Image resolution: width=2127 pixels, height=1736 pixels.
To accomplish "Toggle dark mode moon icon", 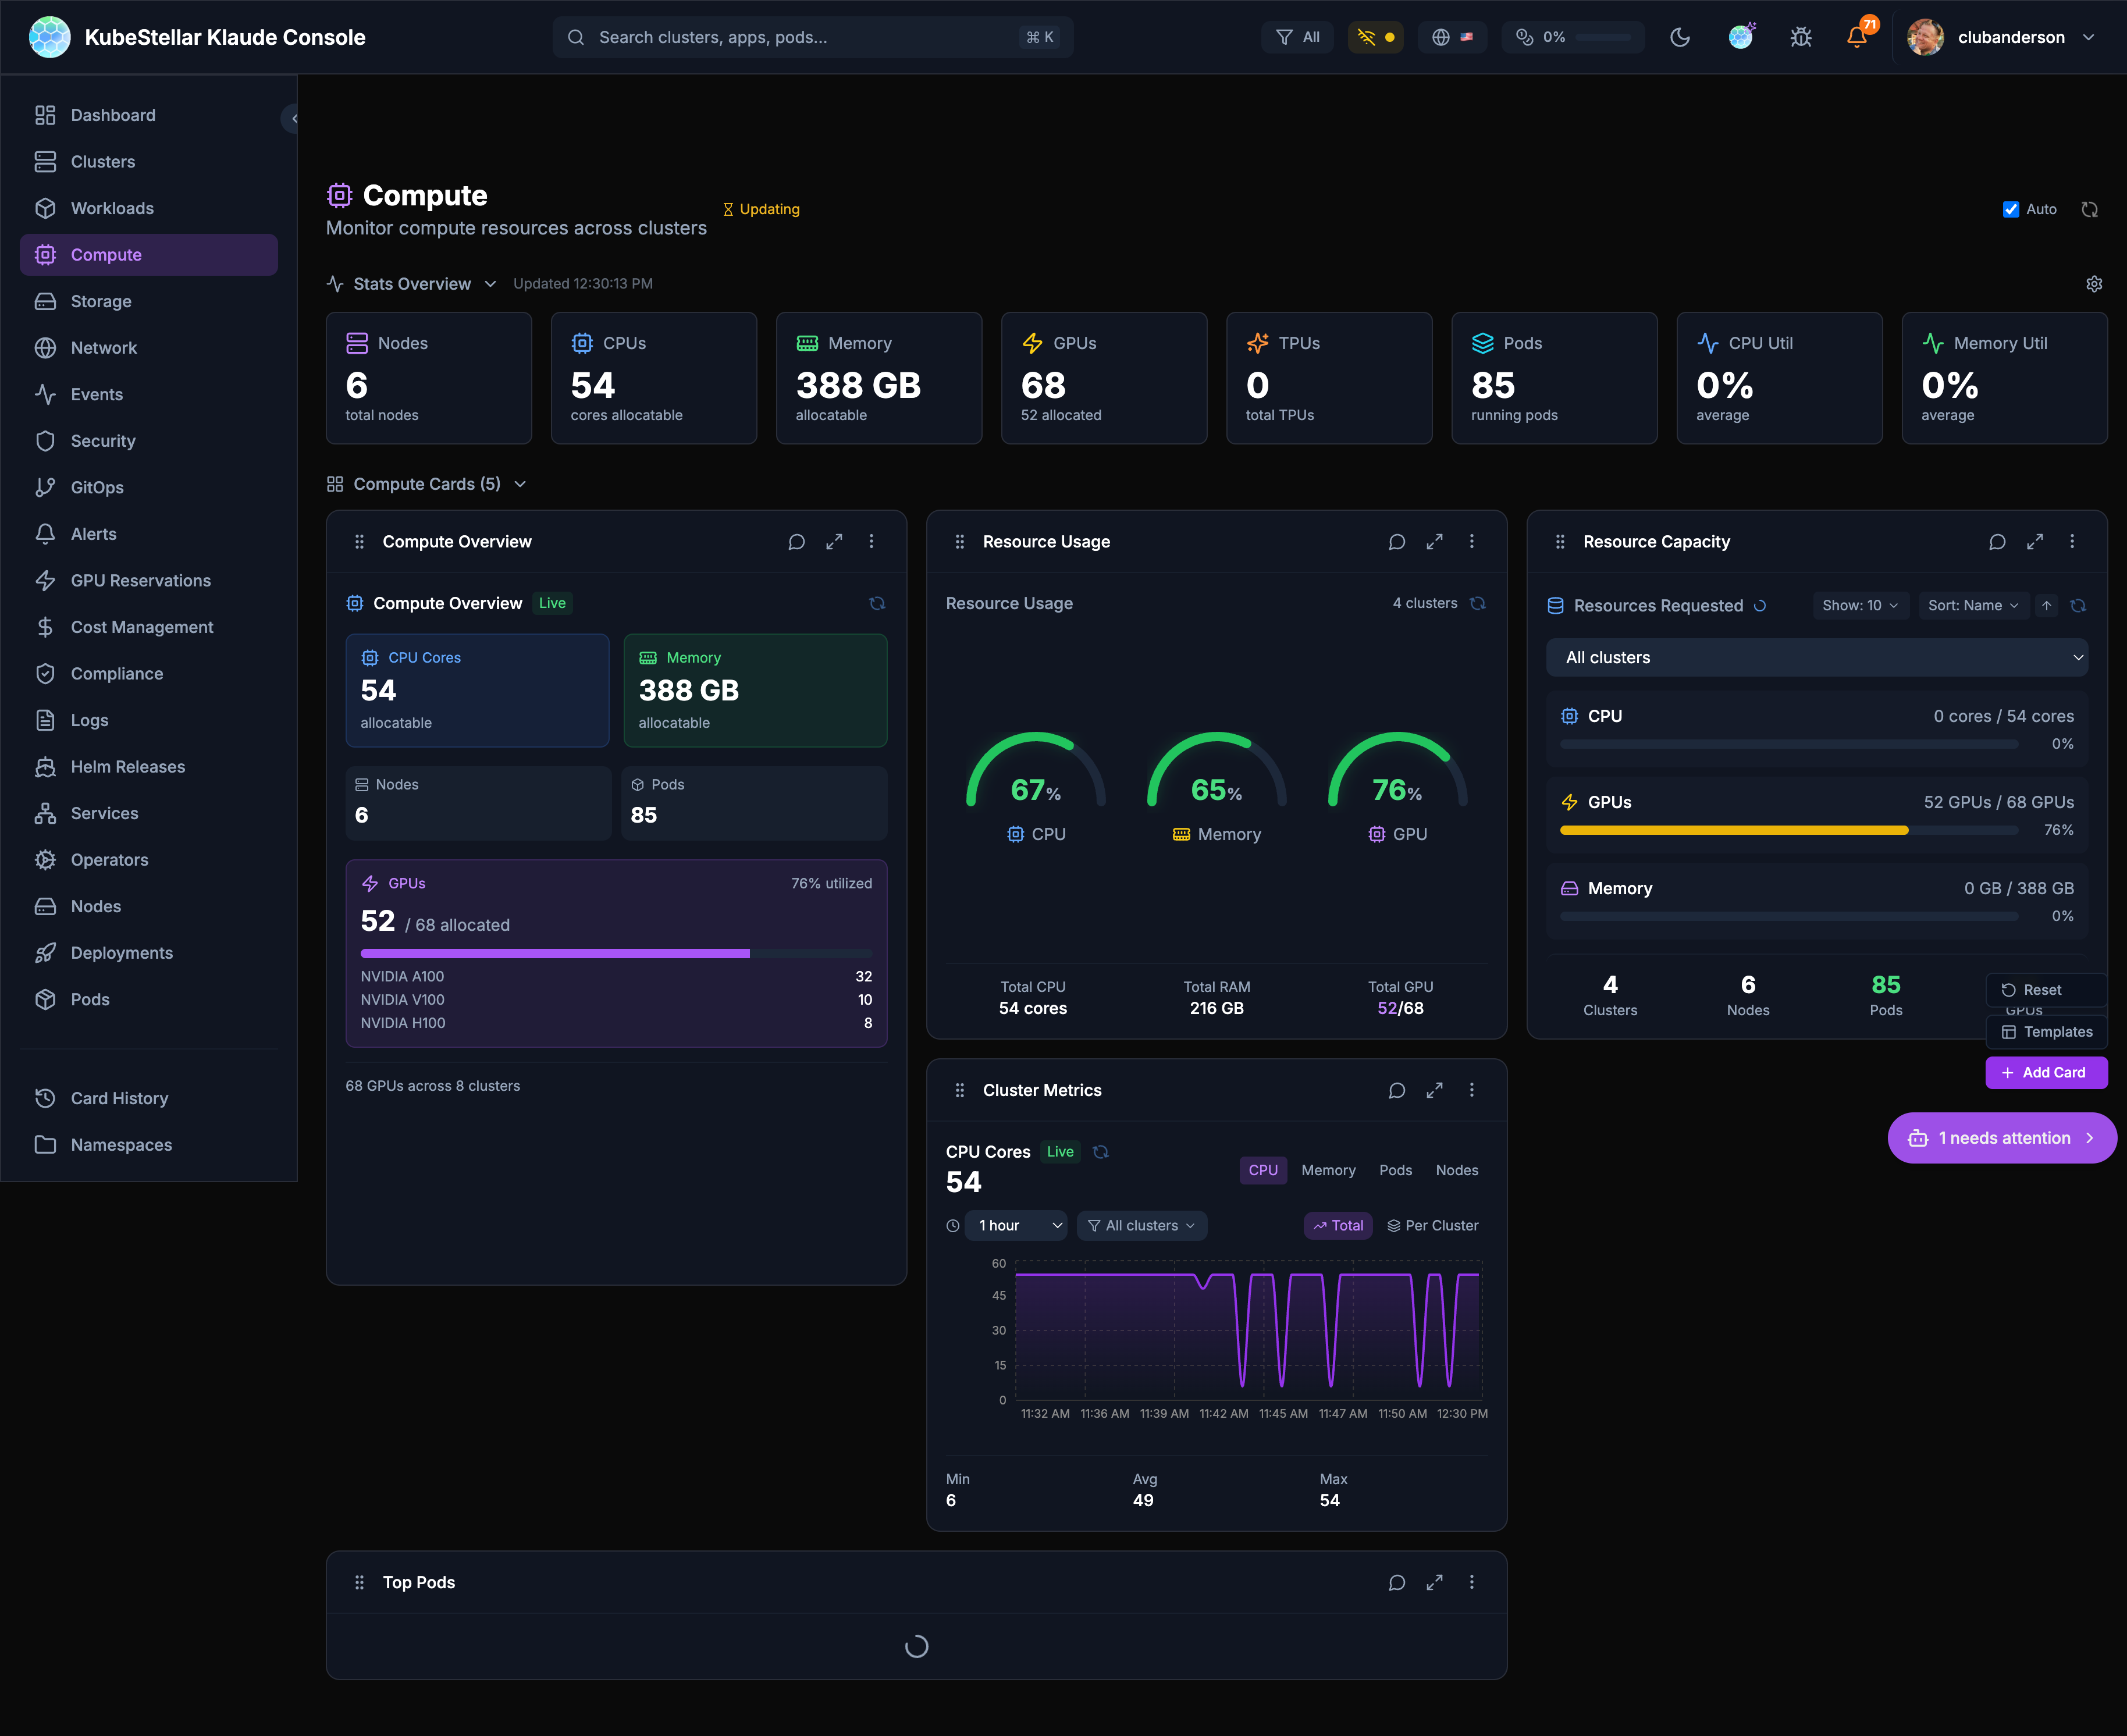I will 1680,37.
